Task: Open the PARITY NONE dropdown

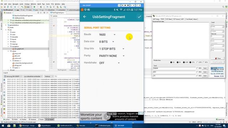Action: (x=112, y=56)
